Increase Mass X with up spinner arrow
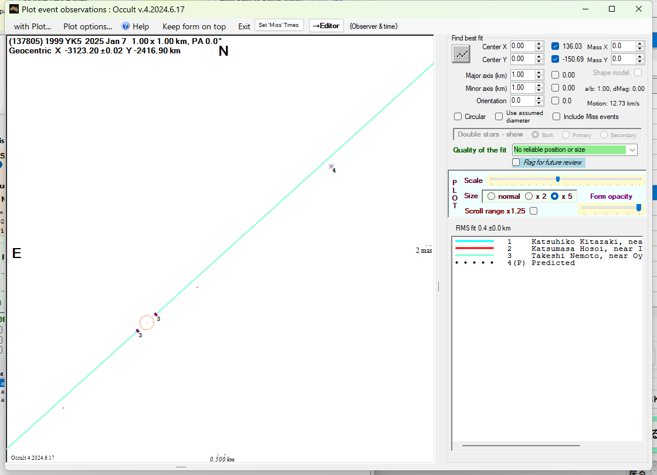This screenshot has height=475, width=657. 640,43
